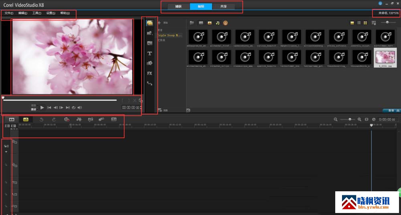Open the Title (T) library panel
Viewport: 401px width, 215px height.
click(150, 53)
